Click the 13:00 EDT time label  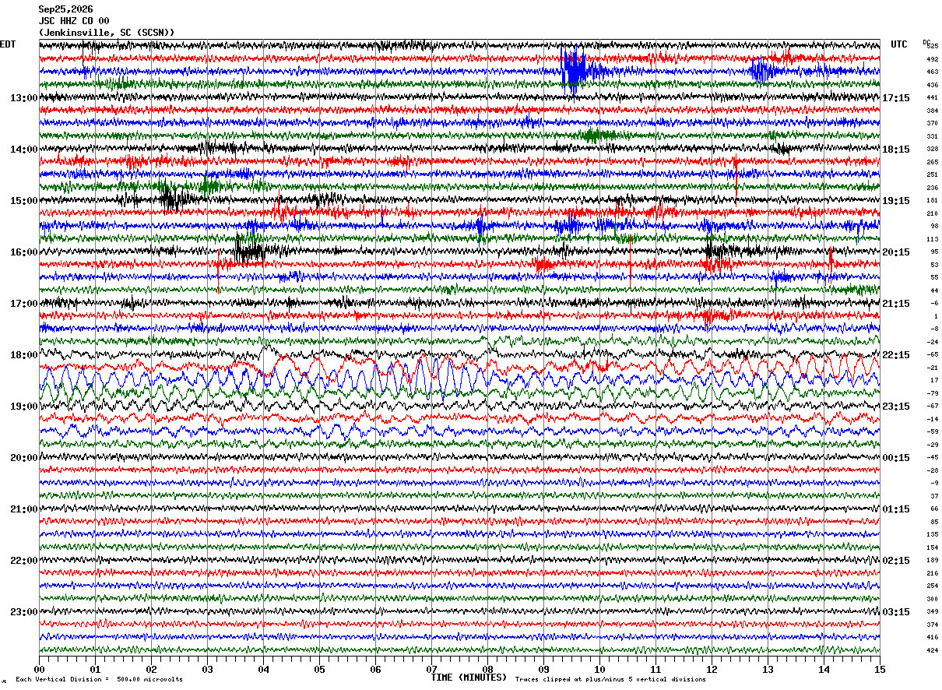click(24, 98)
